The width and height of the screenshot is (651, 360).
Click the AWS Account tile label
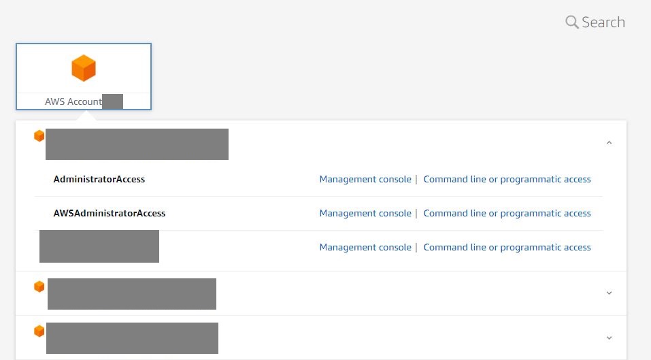click(x=73, y=102)
